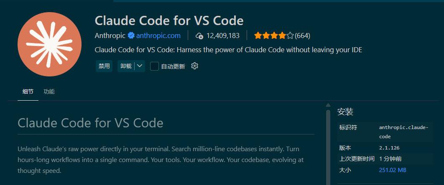The image size is (444, 185).
Task: Click the 251.02 MB size link
Action: coord(393,170)
